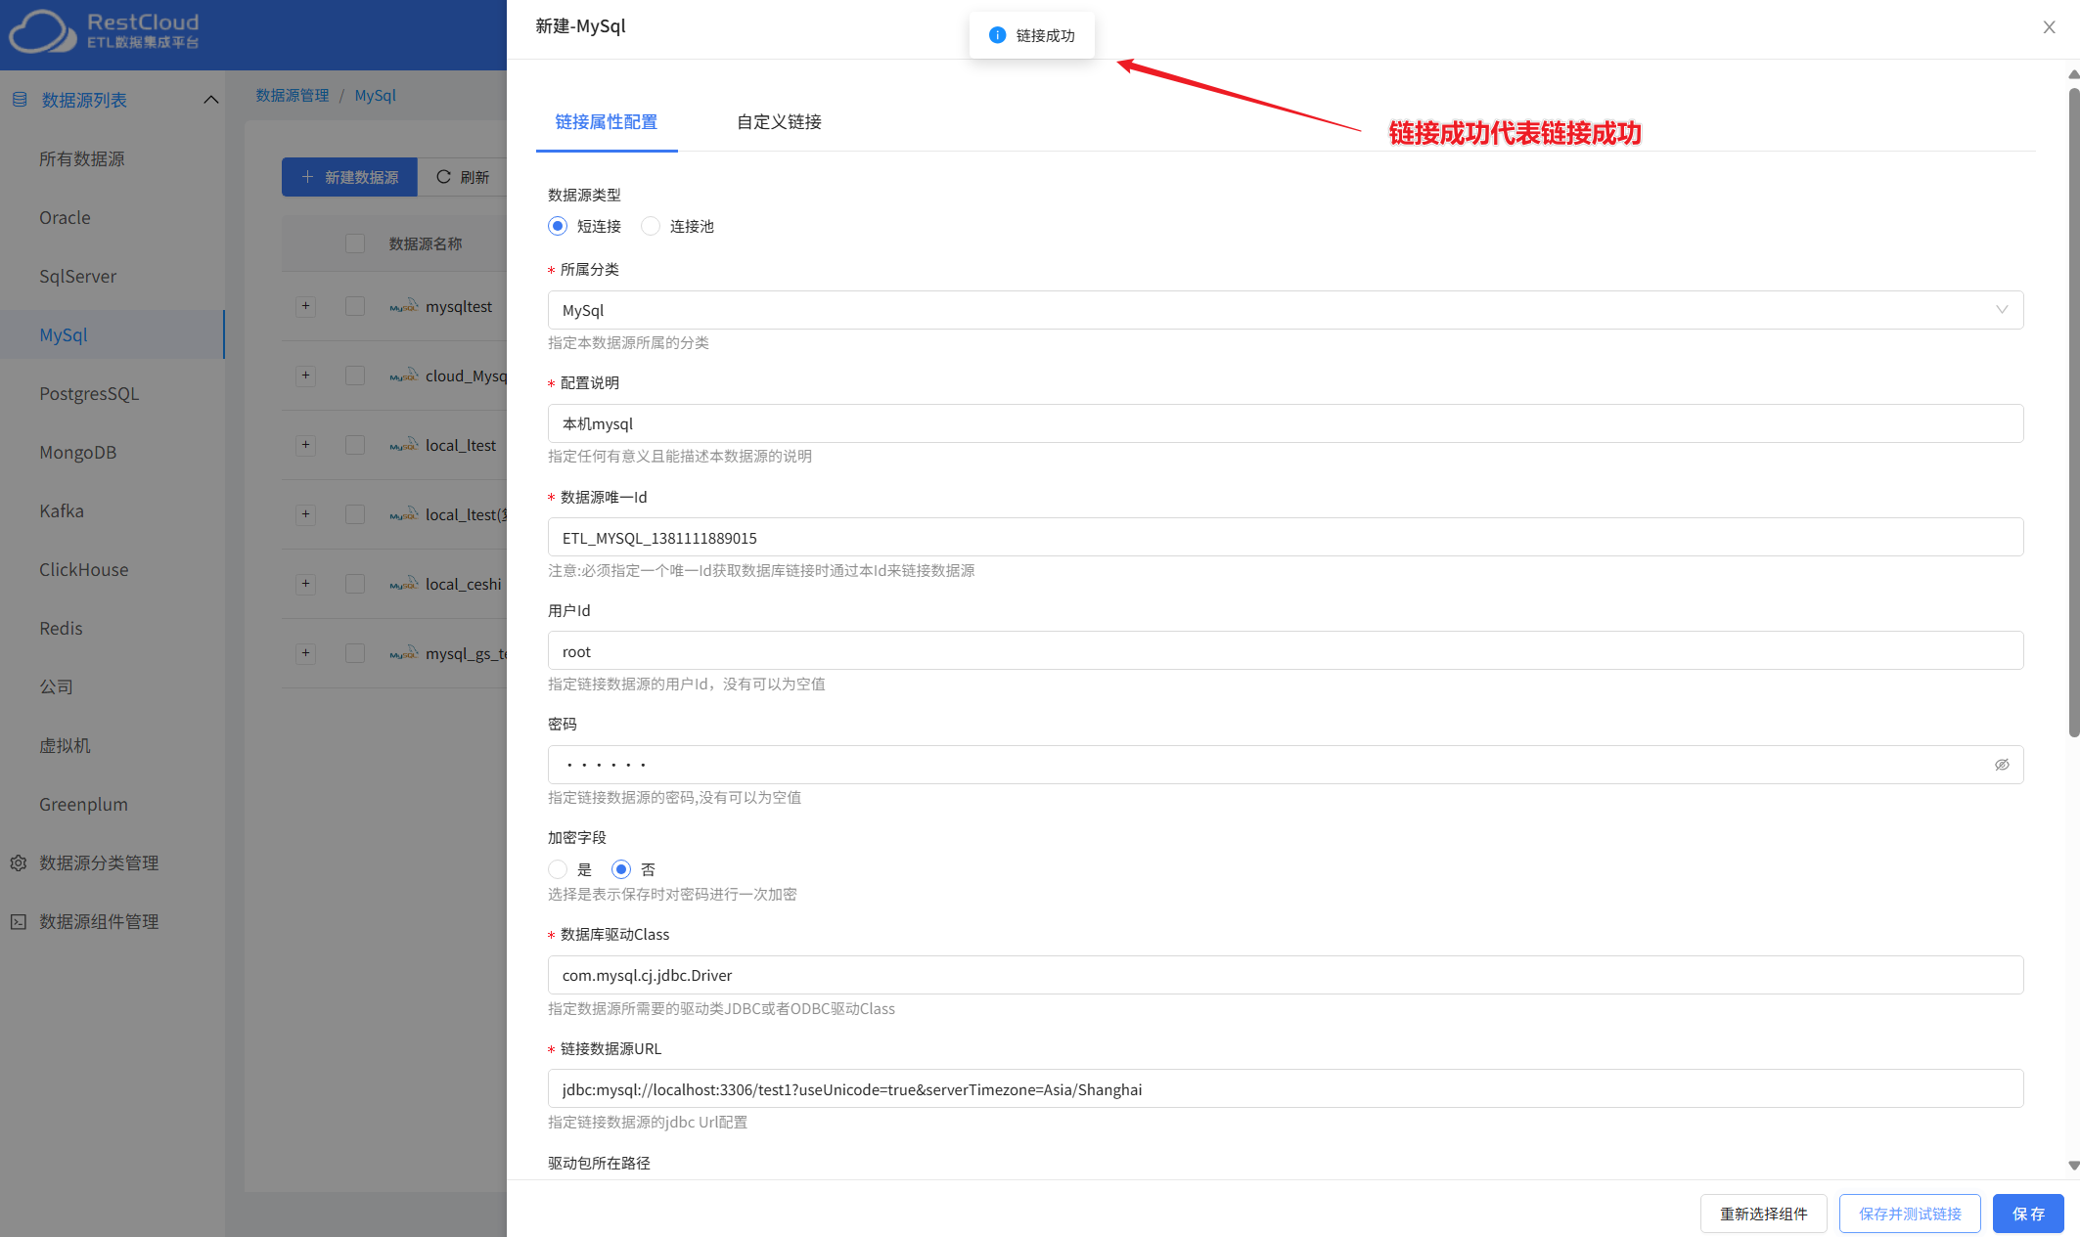Click the RestCloud logo icon
The height and width of the screenshot is (1237, 2080).
pos(42,31)
